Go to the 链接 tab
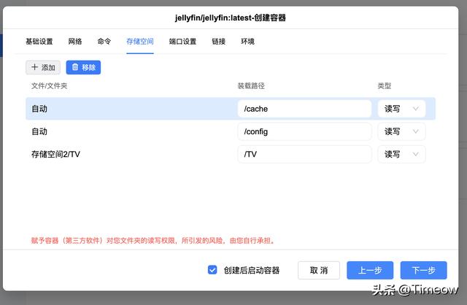The height and width of the screenshot is (305, 467). pos(219,42)
